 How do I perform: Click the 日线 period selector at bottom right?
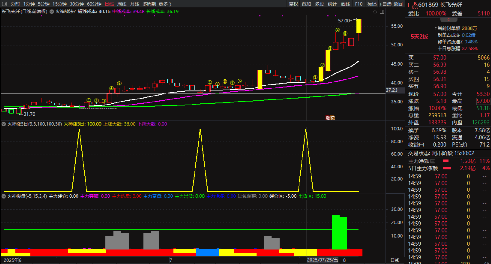click(x=395, y=260)
